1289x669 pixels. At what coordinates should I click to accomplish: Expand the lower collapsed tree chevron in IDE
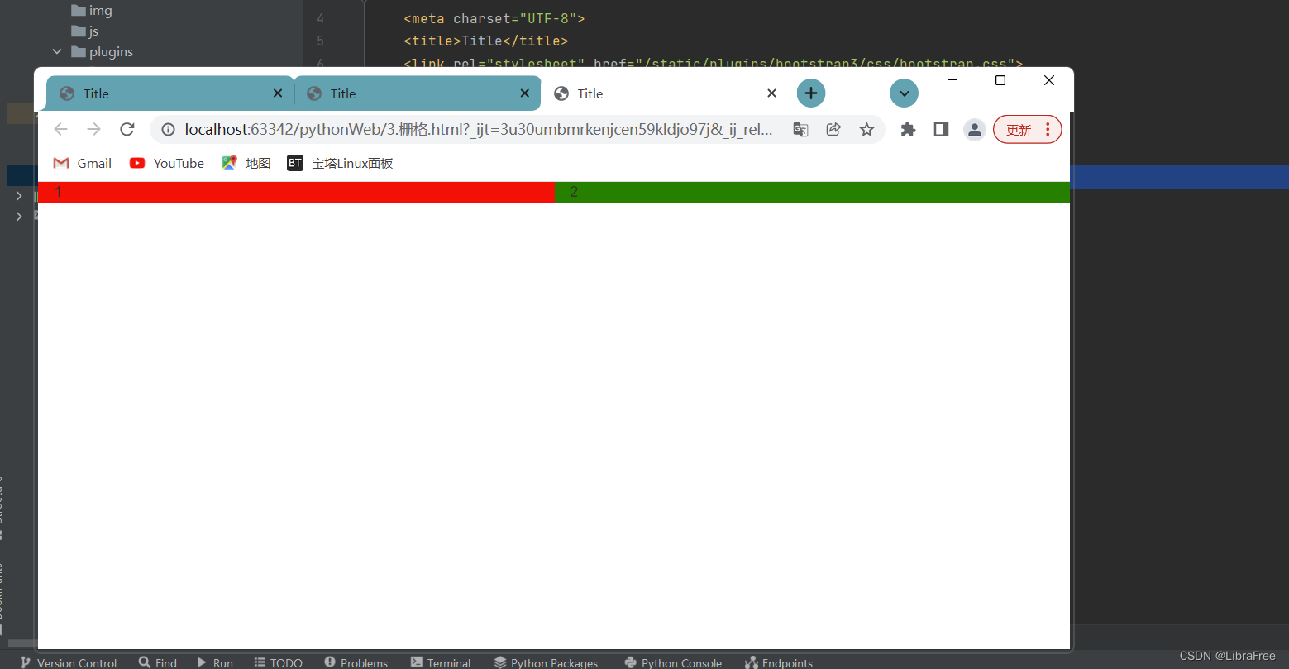tap(19, 217)
